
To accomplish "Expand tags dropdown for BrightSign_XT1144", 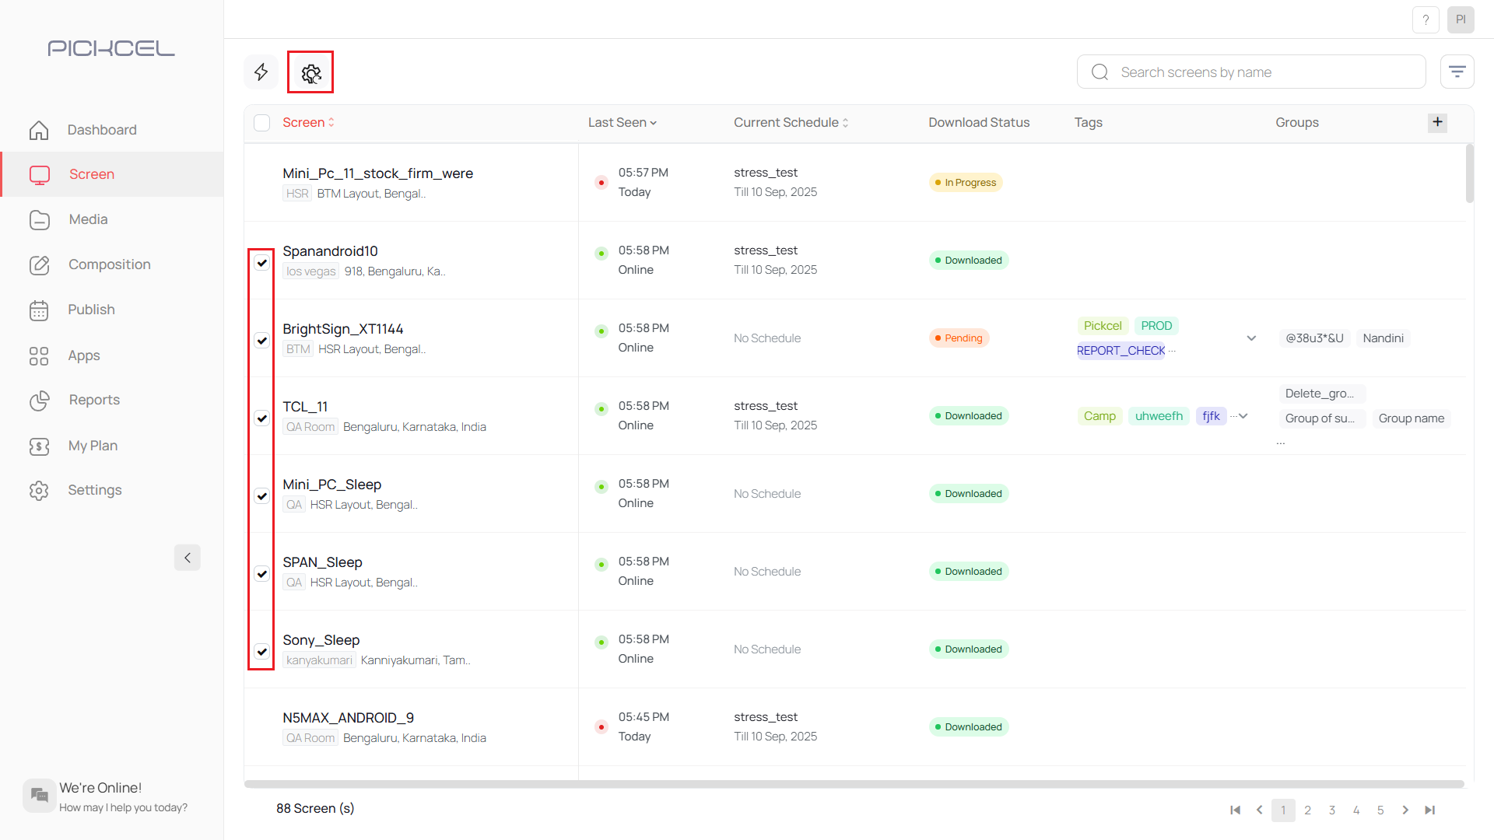I will 1251,338.
